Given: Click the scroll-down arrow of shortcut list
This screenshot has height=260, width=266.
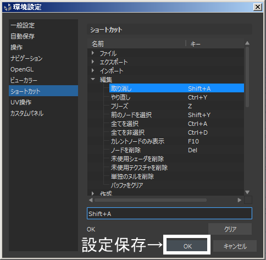Looking at the screenshot, I should coord(247,192).
